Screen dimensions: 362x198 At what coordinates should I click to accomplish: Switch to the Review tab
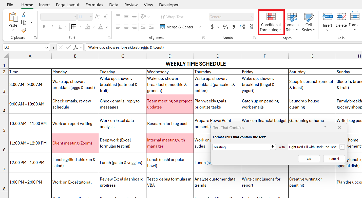(131, 5)
